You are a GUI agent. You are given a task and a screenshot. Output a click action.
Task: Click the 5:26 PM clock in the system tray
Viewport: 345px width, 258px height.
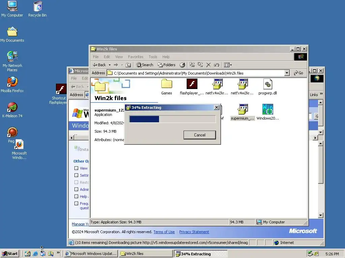(332, 254)
